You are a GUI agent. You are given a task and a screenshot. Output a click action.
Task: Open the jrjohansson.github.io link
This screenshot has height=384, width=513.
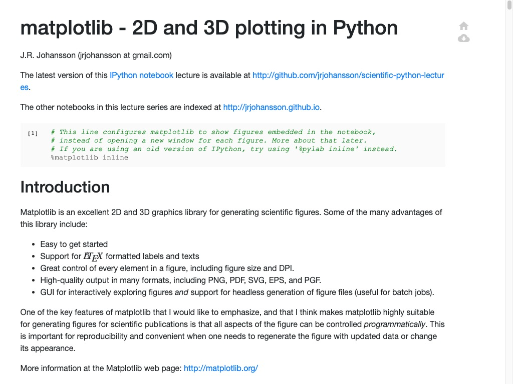(x=272, y=107)
